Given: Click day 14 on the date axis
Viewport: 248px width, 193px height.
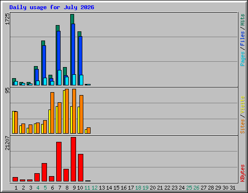Looking at the screenshot, I should [x=109, y=188].
